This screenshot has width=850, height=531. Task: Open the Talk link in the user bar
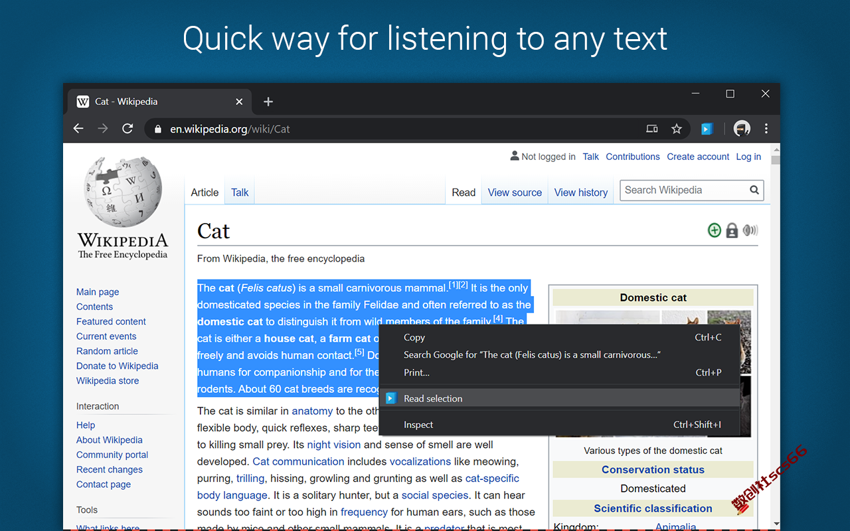pos(590,157)
